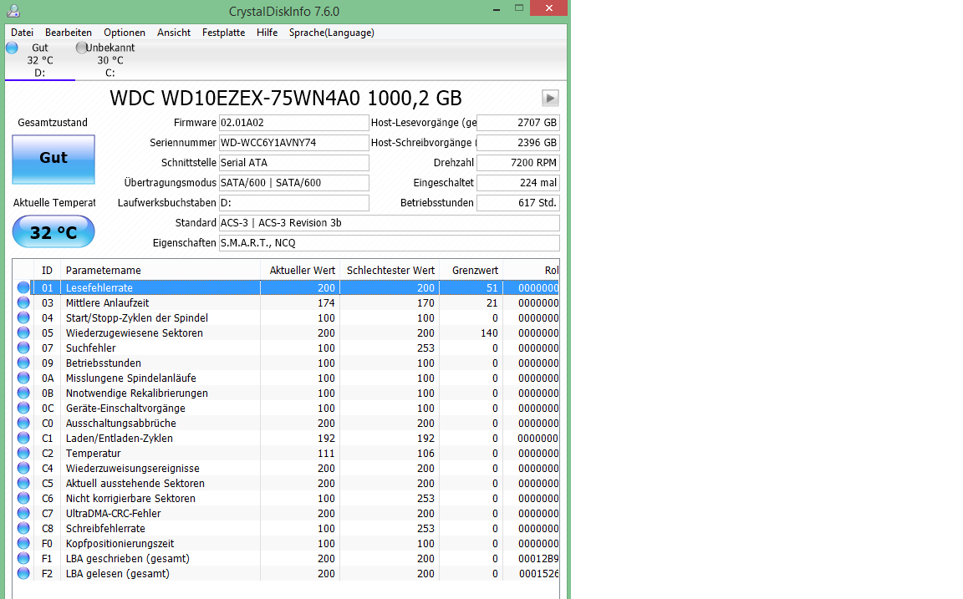Click the Standard field ACS-3

pyautogui.click(x=390, y=223)
